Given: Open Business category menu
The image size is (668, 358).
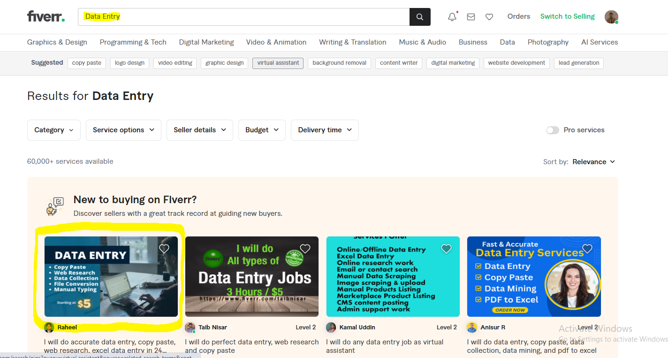Looking at the screenshot, I should tap(473, 42).
